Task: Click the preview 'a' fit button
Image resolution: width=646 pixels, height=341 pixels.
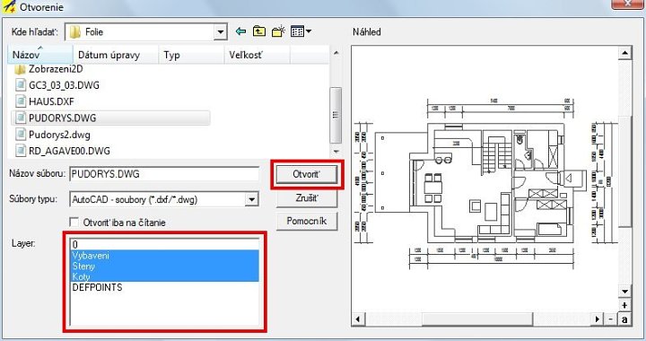Action: point(625,319)
